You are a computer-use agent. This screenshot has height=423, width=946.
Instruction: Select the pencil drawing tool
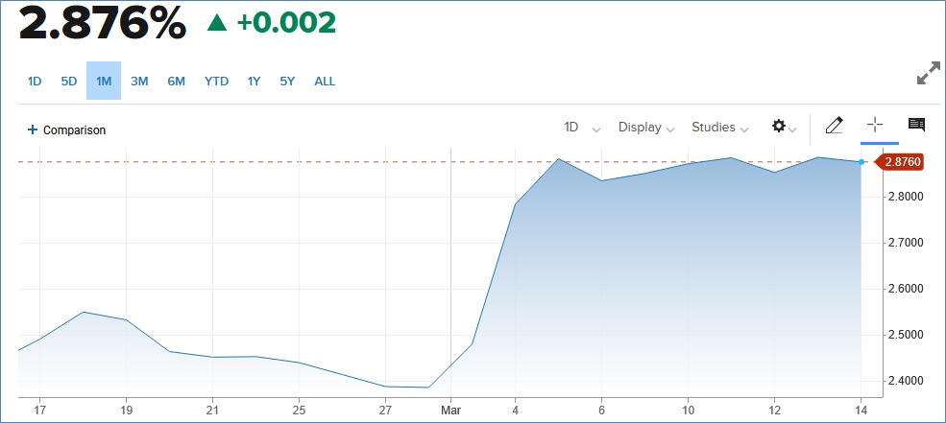[834, 126]
